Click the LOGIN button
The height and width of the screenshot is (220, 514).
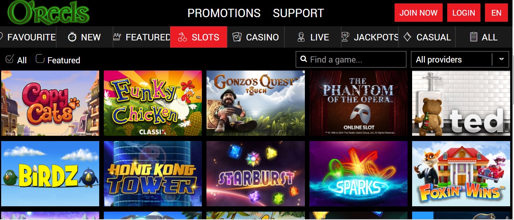[x=464, y=13]
